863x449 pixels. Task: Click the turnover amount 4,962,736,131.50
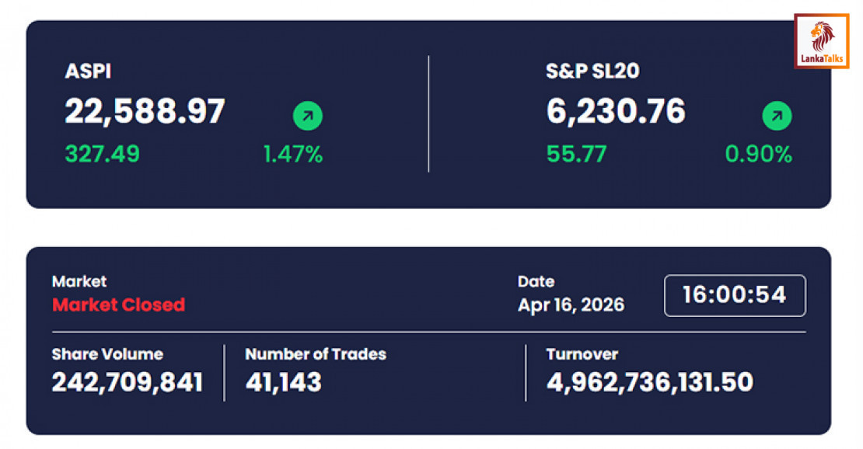pos(649,382)
